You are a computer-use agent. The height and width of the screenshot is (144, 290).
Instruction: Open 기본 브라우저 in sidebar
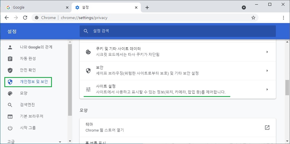click(x=31, y=116)
